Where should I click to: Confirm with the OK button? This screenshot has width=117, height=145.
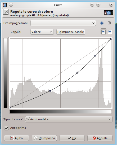72,138
